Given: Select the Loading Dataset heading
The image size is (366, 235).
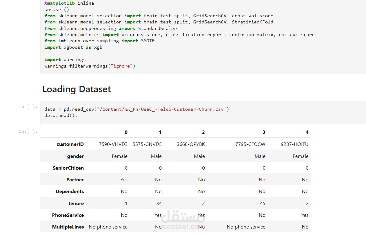Looking at the screenshot, I should (76, 89).
